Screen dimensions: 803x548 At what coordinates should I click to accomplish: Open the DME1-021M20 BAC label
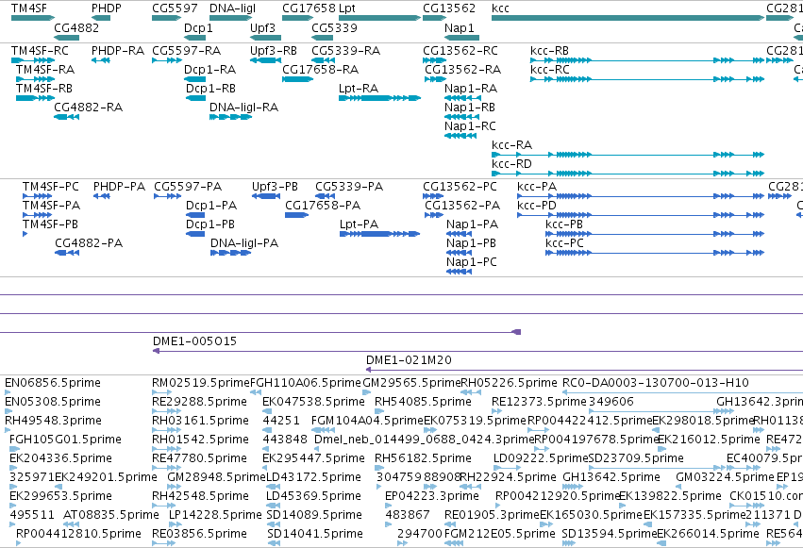(x=409, y=360)
